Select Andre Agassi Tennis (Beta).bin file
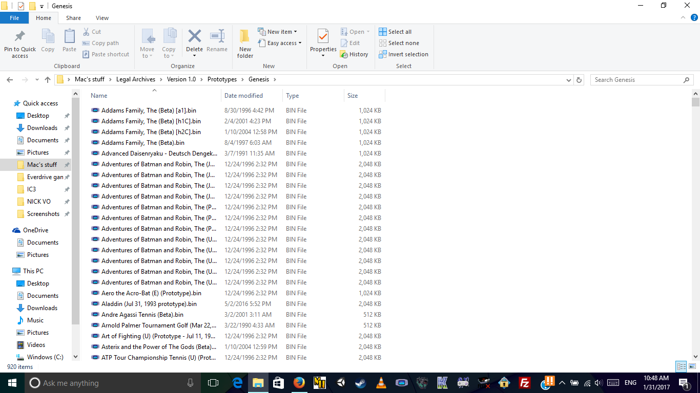This screenshot has width=700, height=393. 142,315
